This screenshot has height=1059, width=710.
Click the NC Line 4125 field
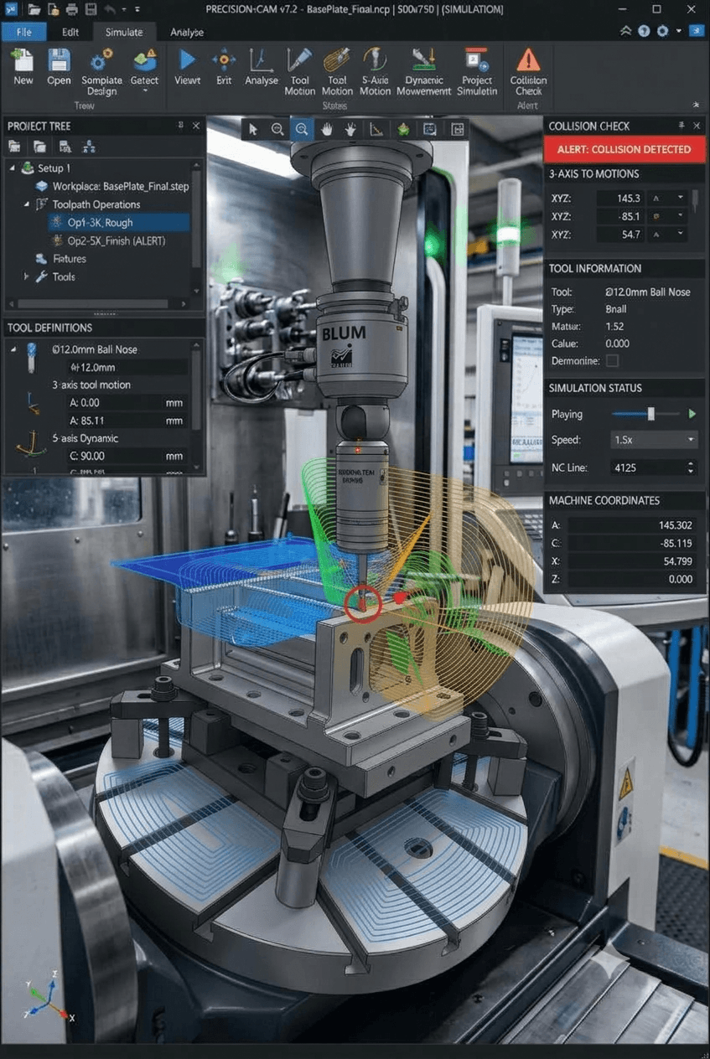pos(652,468)
